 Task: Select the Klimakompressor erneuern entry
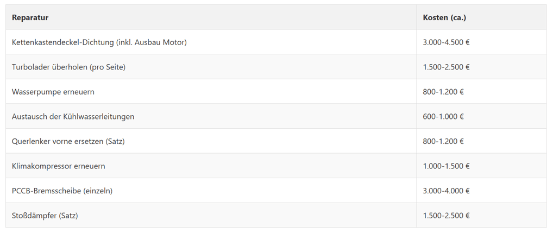(x=58, y=166)
